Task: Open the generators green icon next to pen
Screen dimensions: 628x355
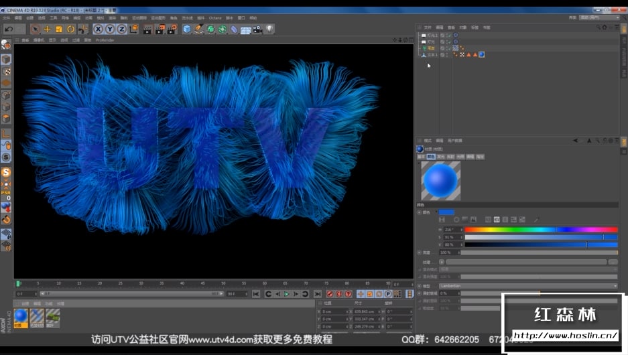Action: [x=210, y=29]
